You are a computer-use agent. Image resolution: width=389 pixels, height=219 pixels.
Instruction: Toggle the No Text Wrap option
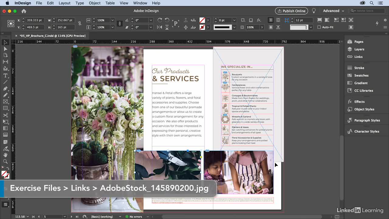click(270, 20)
